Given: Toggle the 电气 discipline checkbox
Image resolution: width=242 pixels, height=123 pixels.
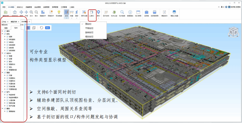Looking at the screenshot, I should coord(5,92).
